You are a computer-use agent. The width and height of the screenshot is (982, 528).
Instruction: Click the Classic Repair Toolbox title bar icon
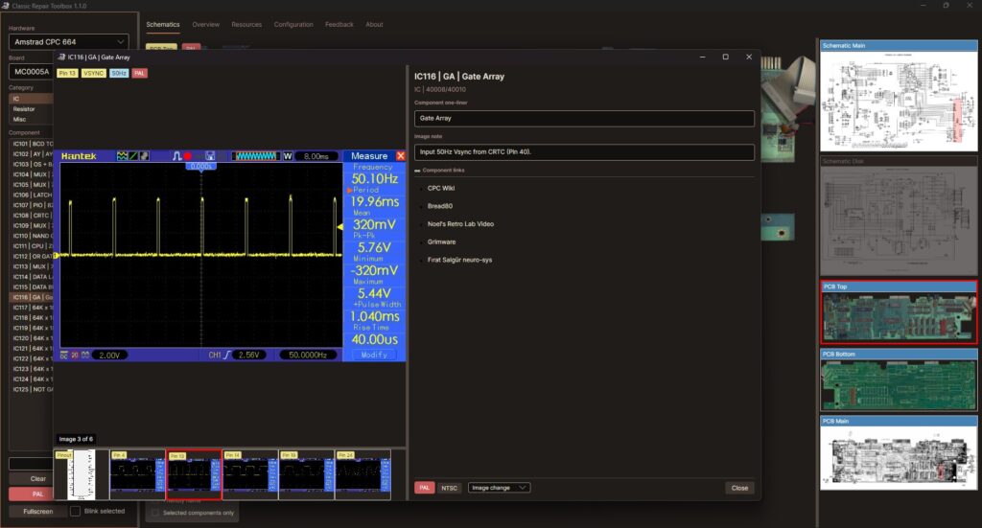pyautogui.click(x=6, y=6)
